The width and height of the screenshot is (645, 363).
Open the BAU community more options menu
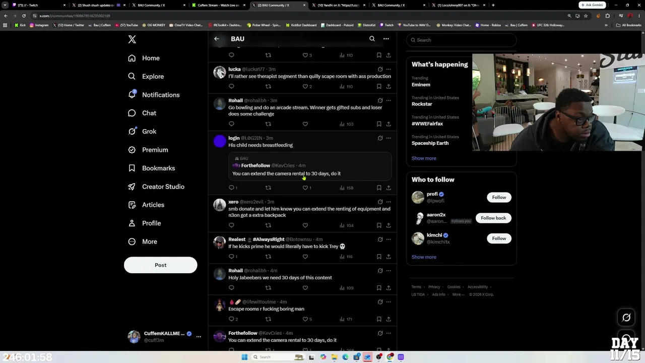386,39
